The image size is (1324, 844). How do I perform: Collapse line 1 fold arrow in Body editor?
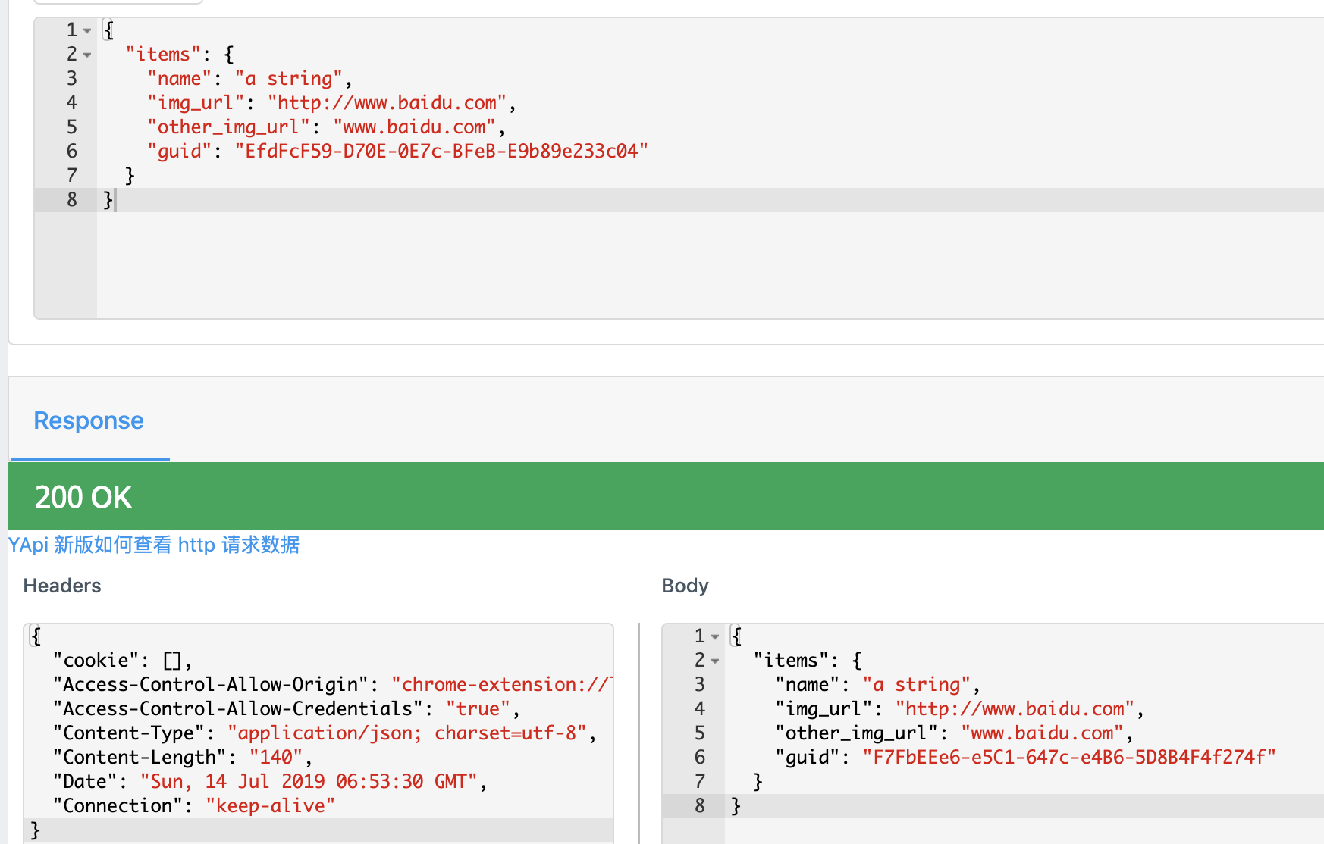pyautogui.click(x=714, y=636)
